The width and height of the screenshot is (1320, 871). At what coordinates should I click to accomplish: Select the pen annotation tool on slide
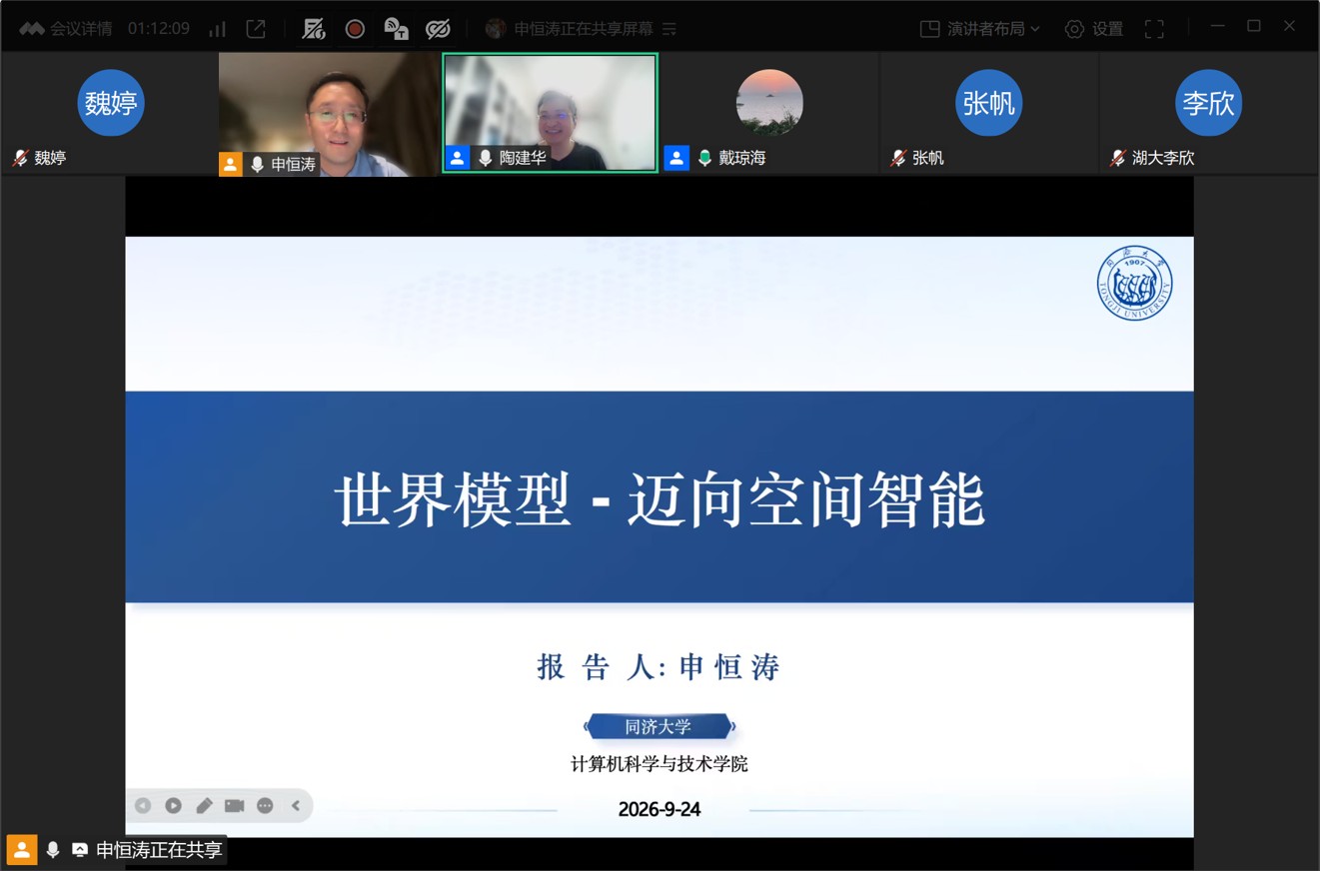pyautogui.click(x=204, y=805)
